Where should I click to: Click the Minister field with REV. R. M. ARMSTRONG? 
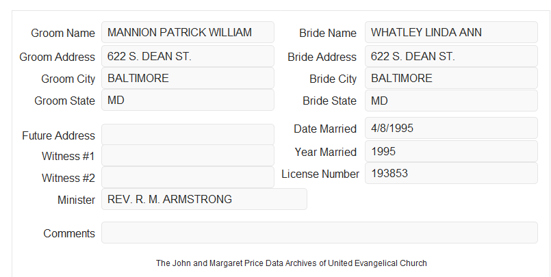(x=204, y=199)
